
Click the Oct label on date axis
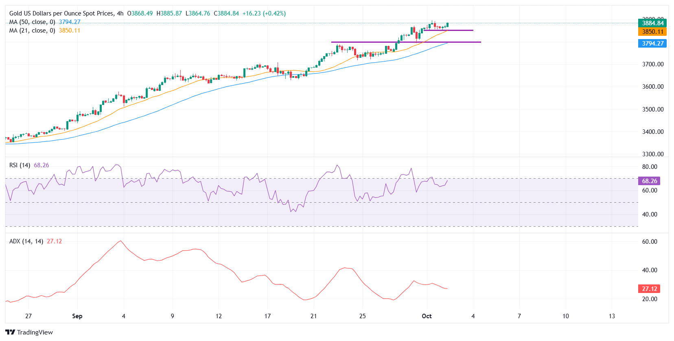427,316
